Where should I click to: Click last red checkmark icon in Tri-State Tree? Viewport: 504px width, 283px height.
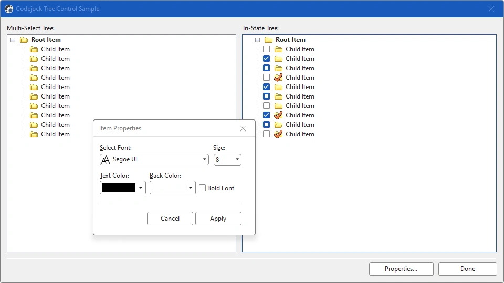(x=278, y=134)
